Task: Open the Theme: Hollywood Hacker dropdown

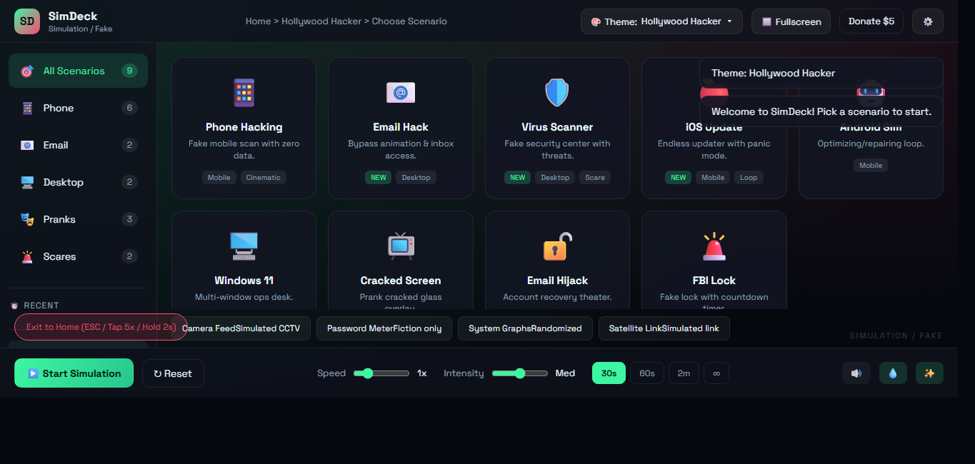Action: (661, 21)
